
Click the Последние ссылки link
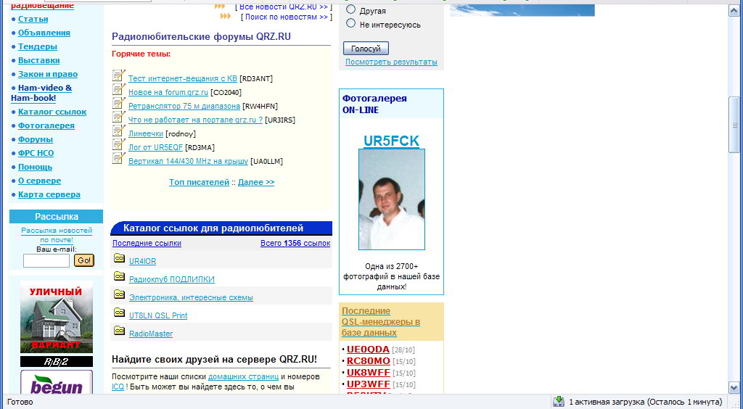point(147,244)
